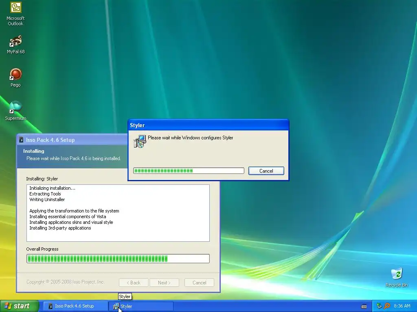417x312 pixels.
Task: Select log line 'Extracting Tools'
Action: (x=45, y=194)
